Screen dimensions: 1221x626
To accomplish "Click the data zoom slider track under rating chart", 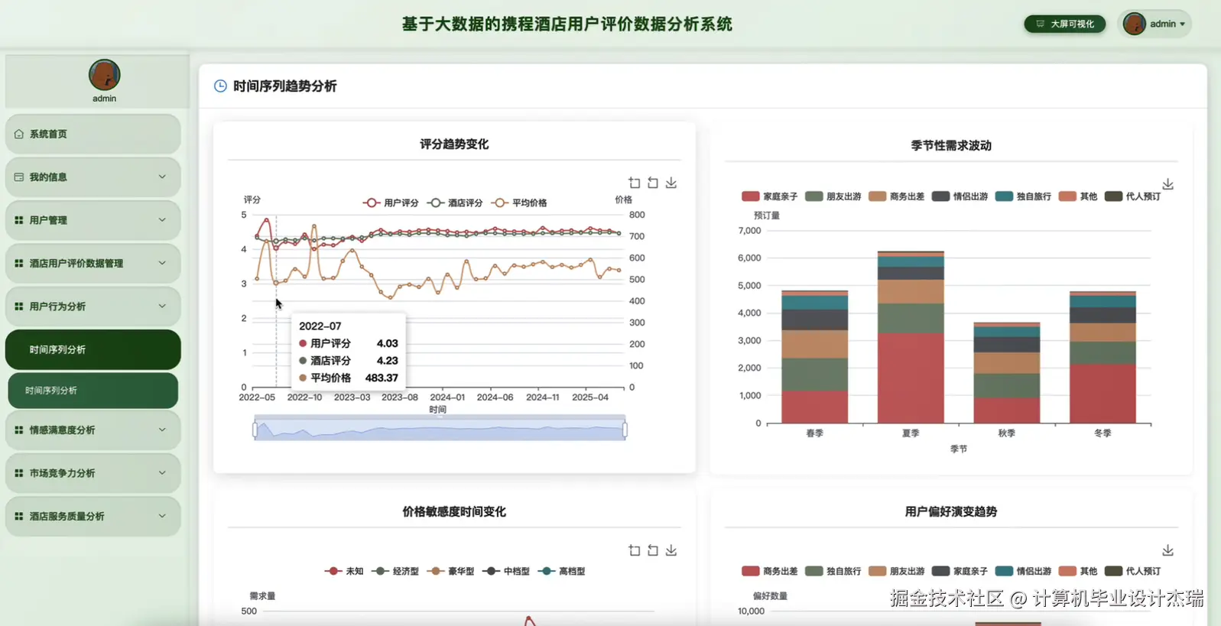I will point(440,430).
